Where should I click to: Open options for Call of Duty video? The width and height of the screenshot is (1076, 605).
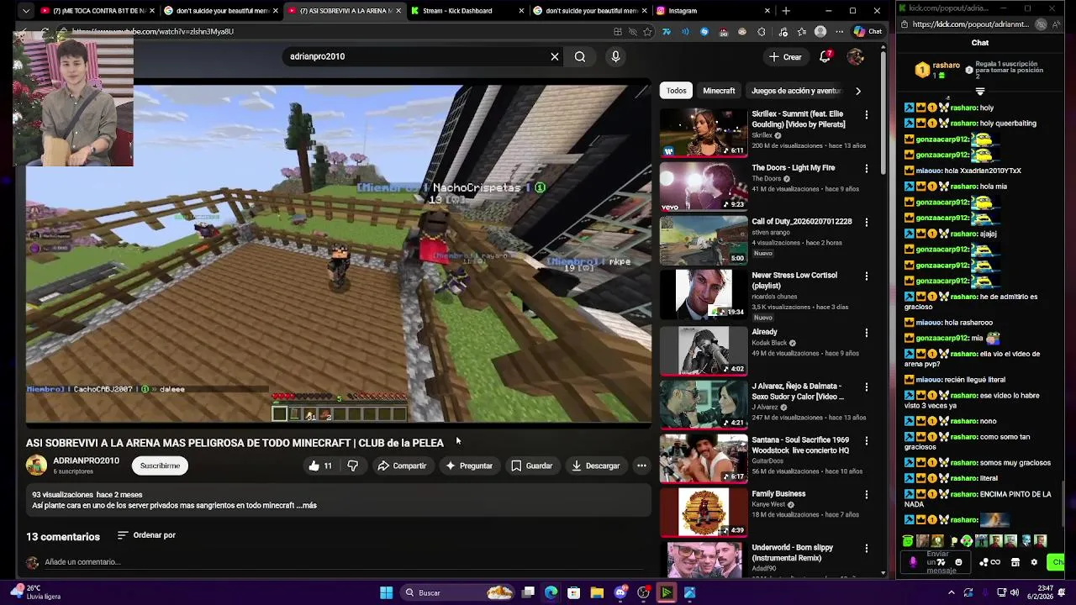(867, 223)
